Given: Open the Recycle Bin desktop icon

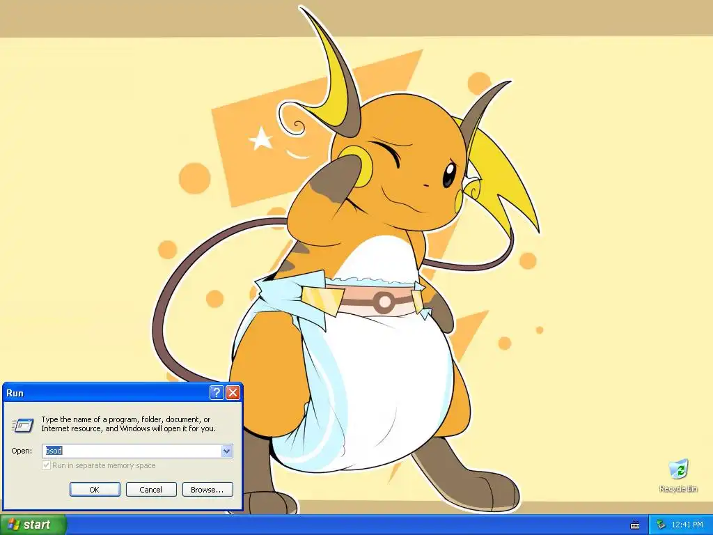Looking at the screenshot, I should click(678, 475).
